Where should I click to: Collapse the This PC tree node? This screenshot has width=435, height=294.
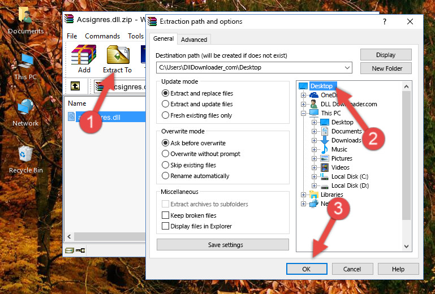point(304,113)
